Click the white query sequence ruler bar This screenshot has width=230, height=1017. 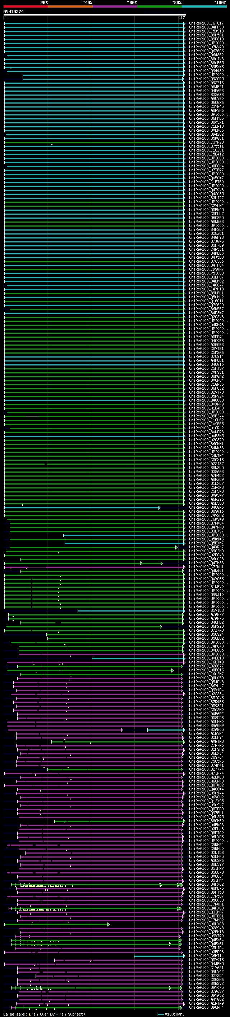click(x=95, y=15)
